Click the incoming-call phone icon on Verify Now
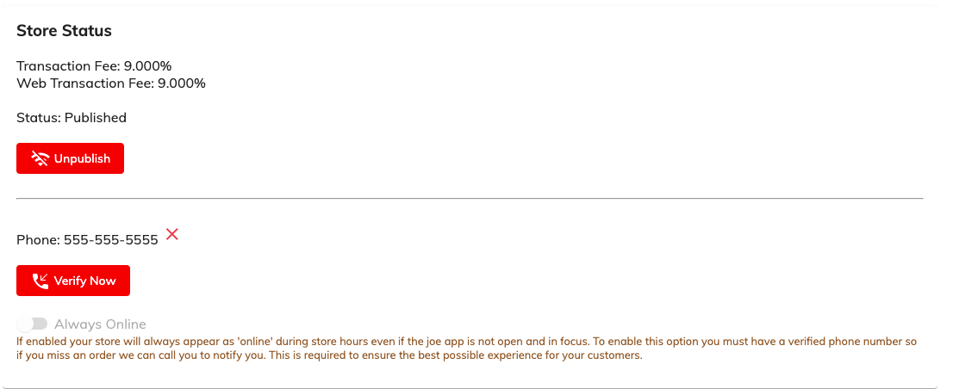The image size is (953, 389). [40, 281]
